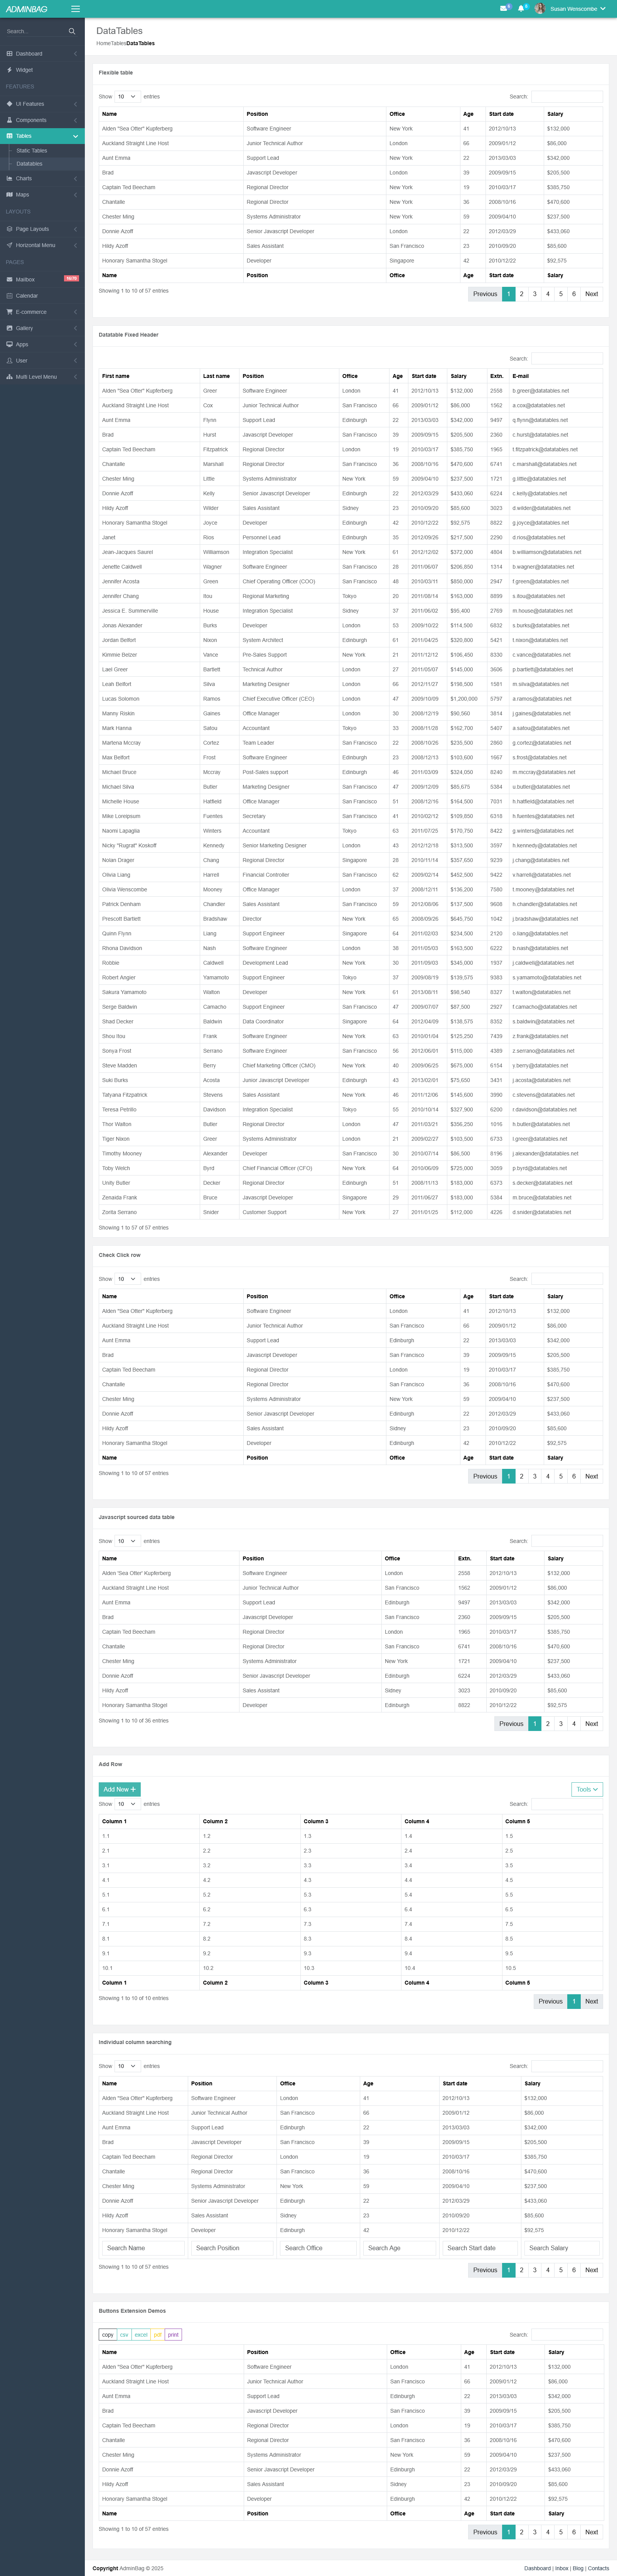This screenshot has height=2576, width=617.
Task: Open entries dropdown in Individual column searching
Action: click(x=127, y=2066)
